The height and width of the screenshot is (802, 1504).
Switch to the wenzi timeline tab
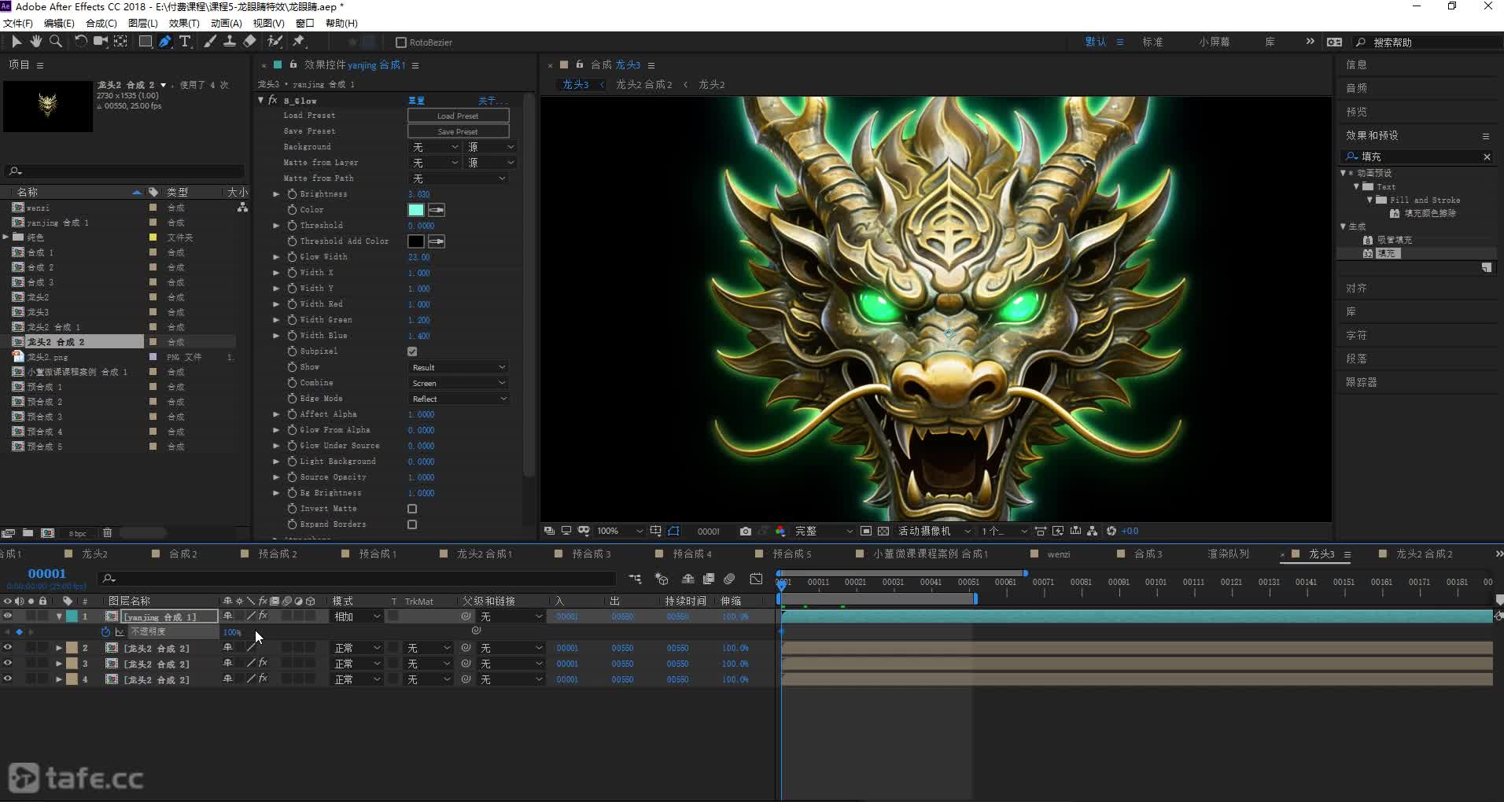[1059, 554]
